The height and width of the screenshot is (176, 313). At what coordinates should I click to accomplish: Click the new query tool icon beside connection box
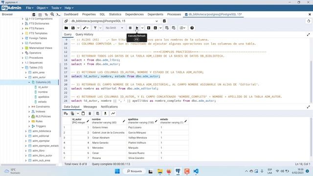164,21
